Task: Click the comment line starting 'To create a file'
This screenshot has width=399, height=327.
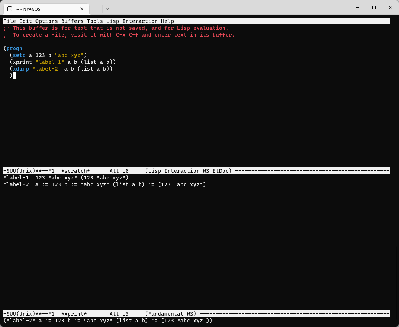Action: tap(119, 35)
